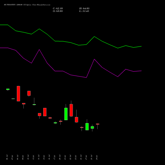Click the 24 Jul date label
This screenshot has width=165, height=165.
coord(81,157)
